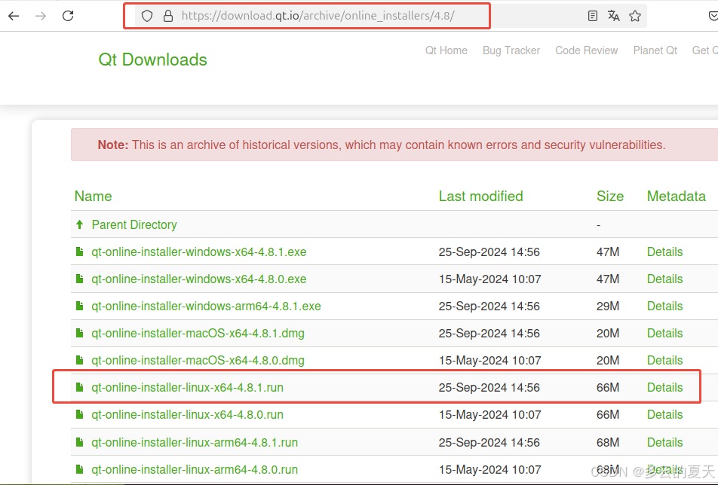Show site security padlock info
Viewport: 718px width, 485px height.
click(x=168, y=16)
